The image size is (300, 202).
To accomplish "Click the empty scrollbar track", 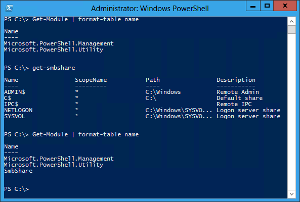I will (x=291, y=112).
